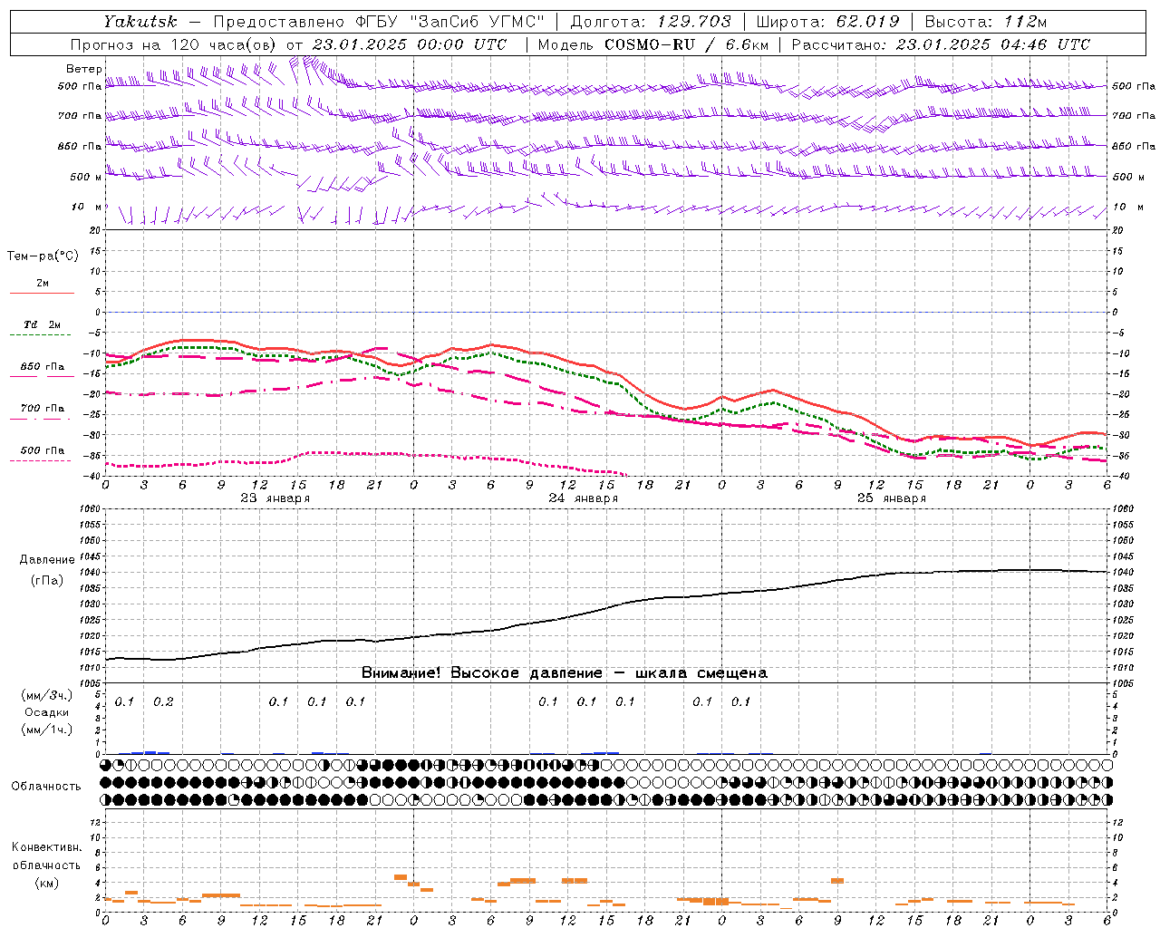
Task: Click the Внимание! Высокое давление warning text
Action: [565, 672]
